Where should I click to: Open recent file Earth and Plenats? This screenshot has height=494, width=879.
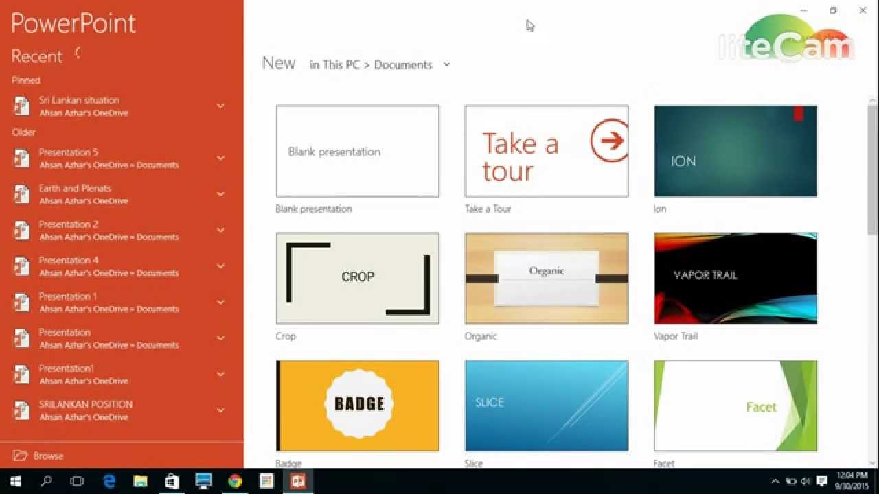[x=122, y=194]
